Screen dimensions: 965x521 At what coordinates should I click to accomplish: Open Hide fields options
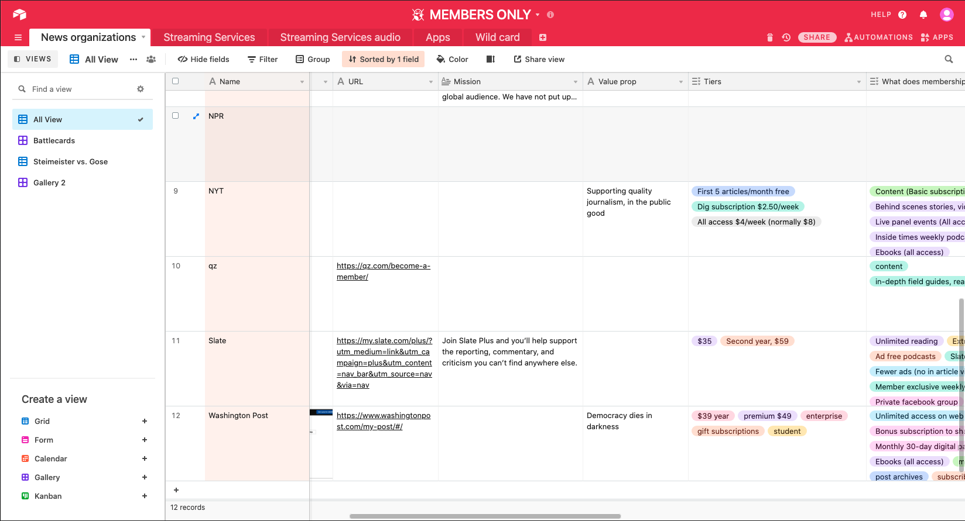(204, 59)
